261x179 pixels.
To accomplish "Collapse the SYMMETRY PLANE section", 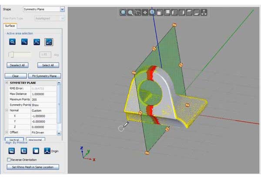I will point(7,83).
